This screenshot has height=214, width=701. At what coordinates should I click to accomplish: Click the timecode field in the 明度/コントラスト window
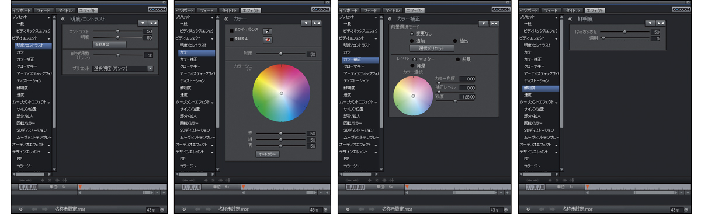click(27, 187)
